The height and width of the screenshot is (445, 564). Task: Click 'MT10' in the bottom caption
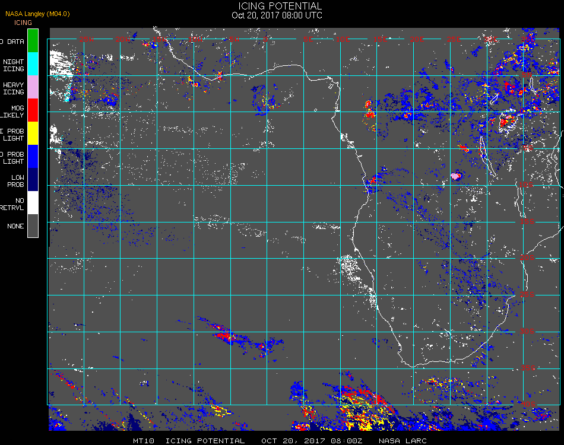(144, 441)
